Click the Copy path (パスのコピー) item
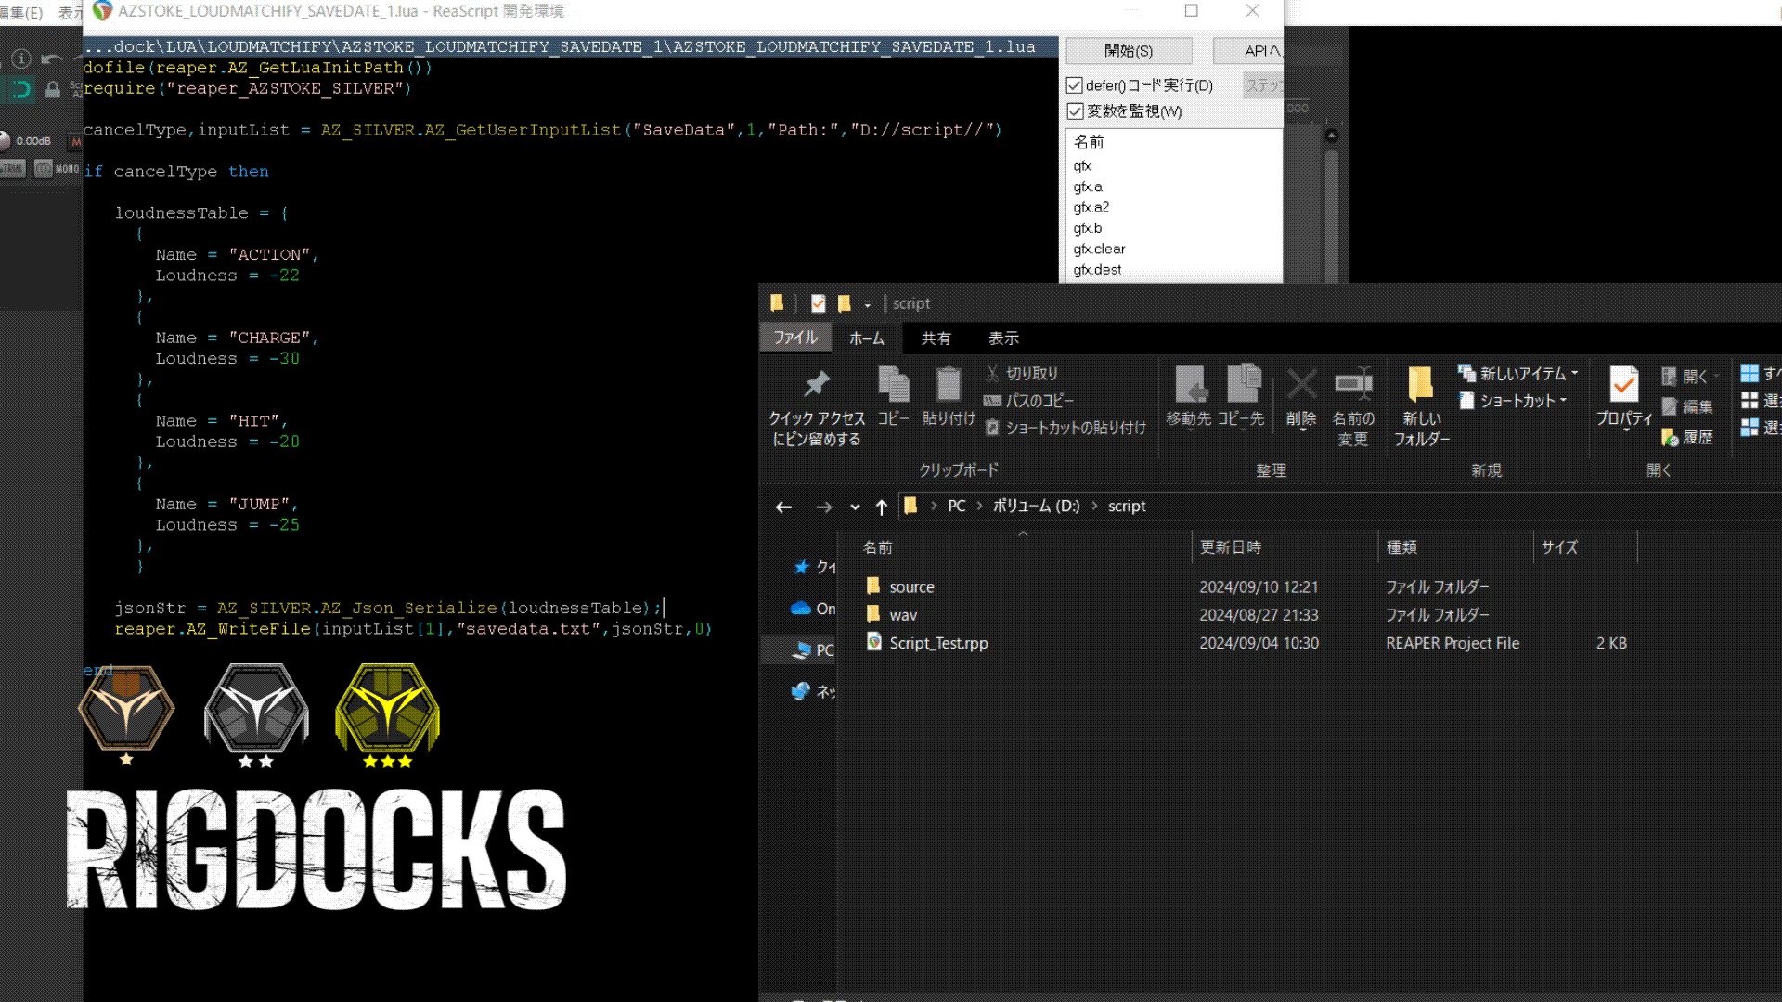This screenshot has width=1782, height=1002. click(x=1028, y=401)
